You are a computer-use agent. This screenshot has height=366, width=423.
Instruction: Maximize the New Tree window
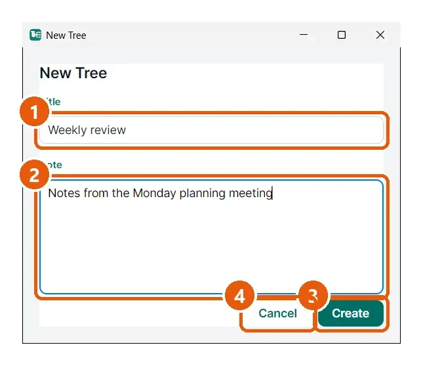pos(342,35)
